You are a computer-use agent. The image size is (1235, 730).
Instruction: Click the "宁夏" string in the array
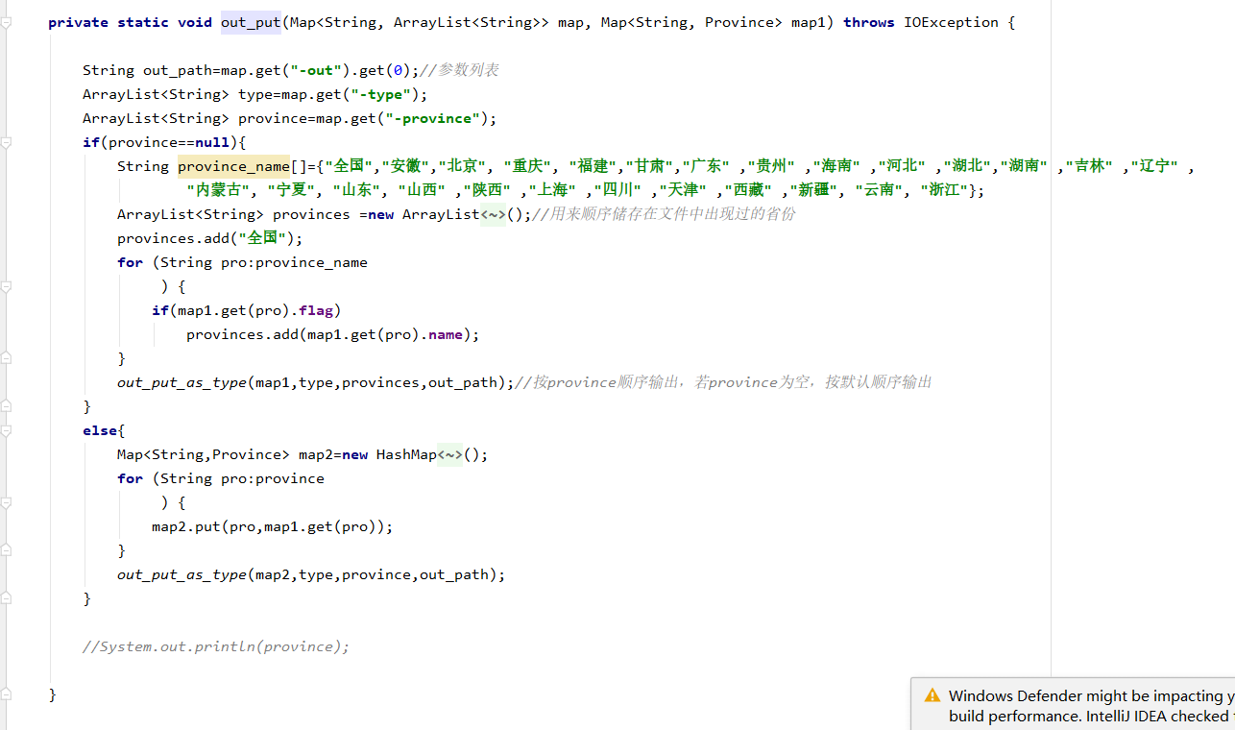(291, 190)
